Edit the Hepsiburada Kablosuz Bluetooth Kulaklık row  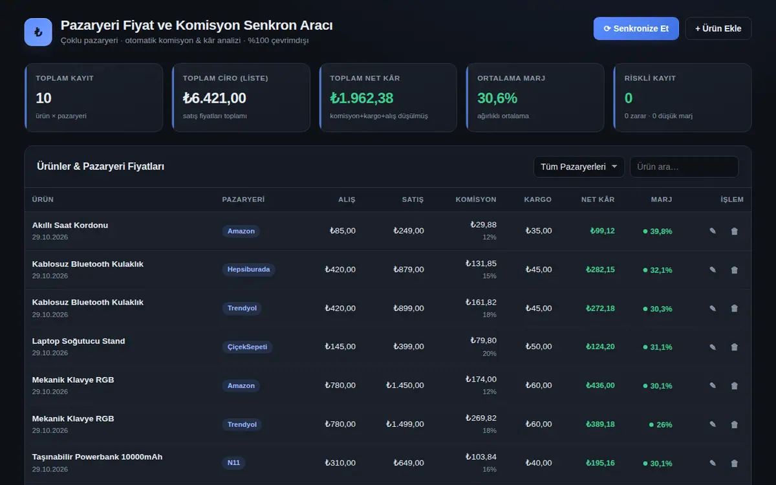(713, 270)
